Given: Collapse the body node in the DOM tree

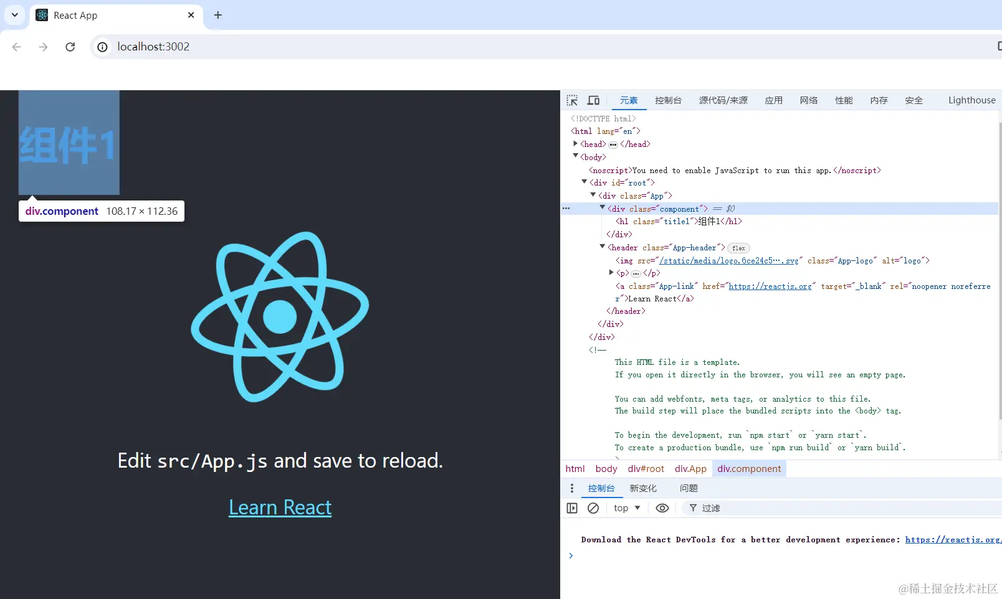Looking at the screenshot, I should coord(575,156).
